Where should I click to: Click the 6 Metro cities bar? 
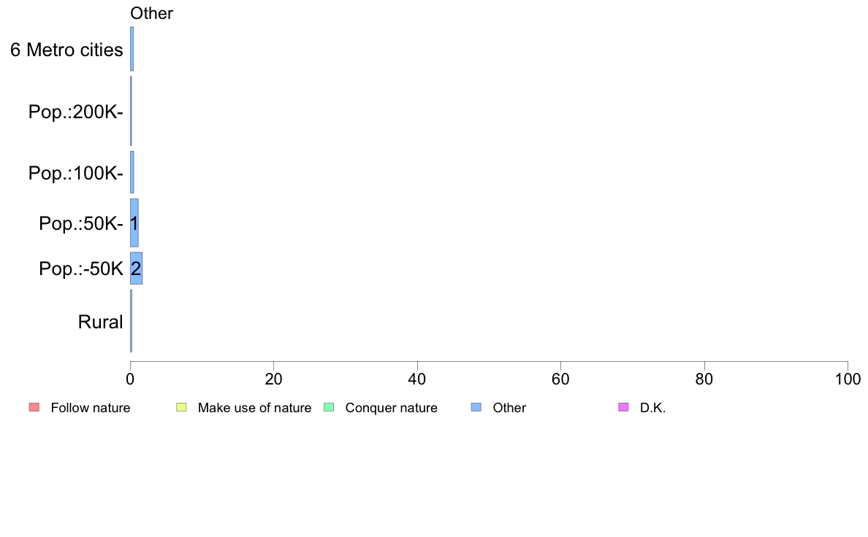(132, 49)
